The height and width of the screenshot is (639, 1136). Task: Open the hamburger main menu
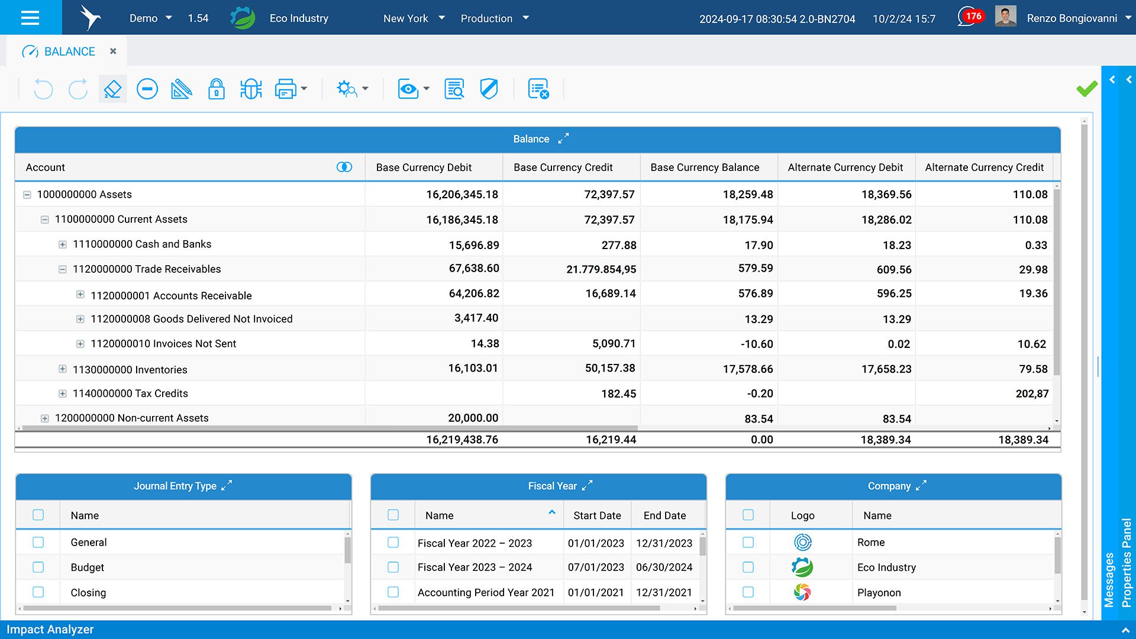point(30,18)
